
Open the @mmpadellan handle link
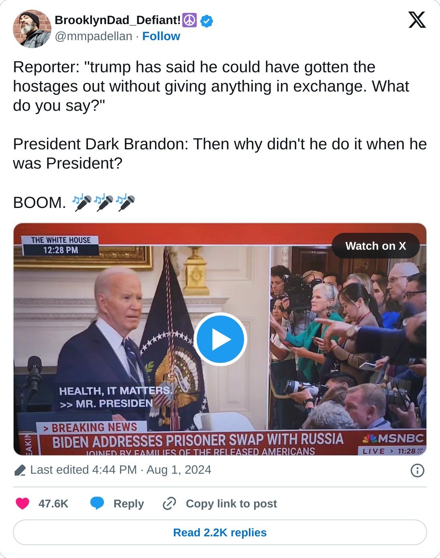click(x=94, y=36)
